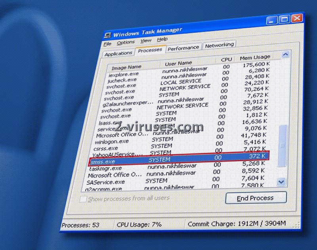Open the Options menu
The height and width of the screenshot is (250, 317).
click(126, 42)
